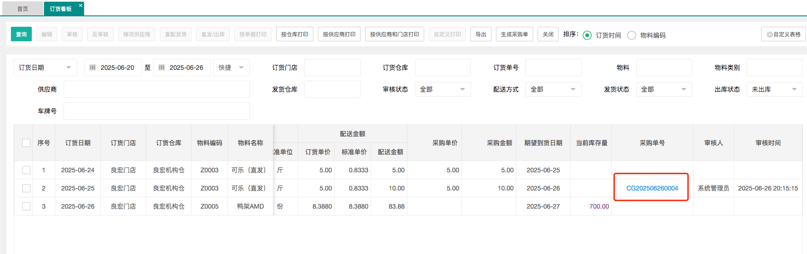The width and height of the screenshot is (807, 254).
Task: Open the 审核状态 dropdown
Action: (x=442, y=89)
